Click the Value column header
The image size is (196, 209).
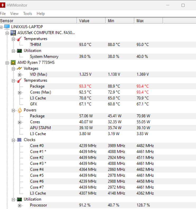pyautogui.click(x=91, y=21)
